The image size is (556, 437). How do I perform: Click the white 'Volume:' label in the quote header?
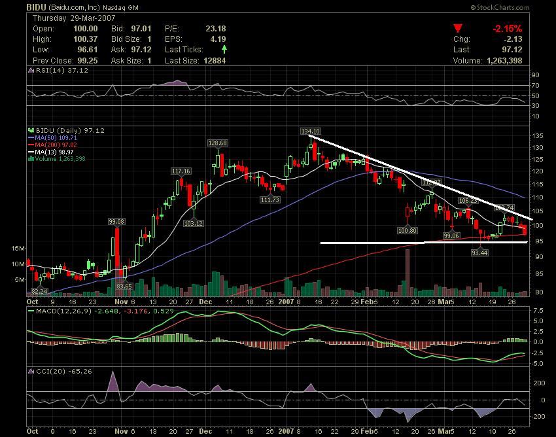[x=468, y=61]
